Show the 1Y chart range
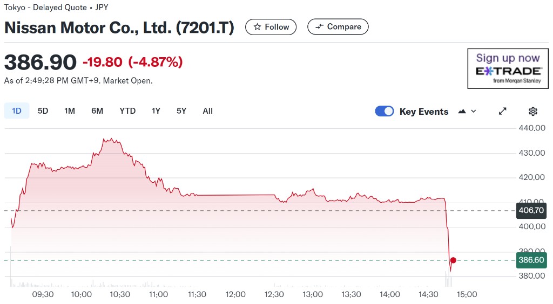 tap(156, 111)
